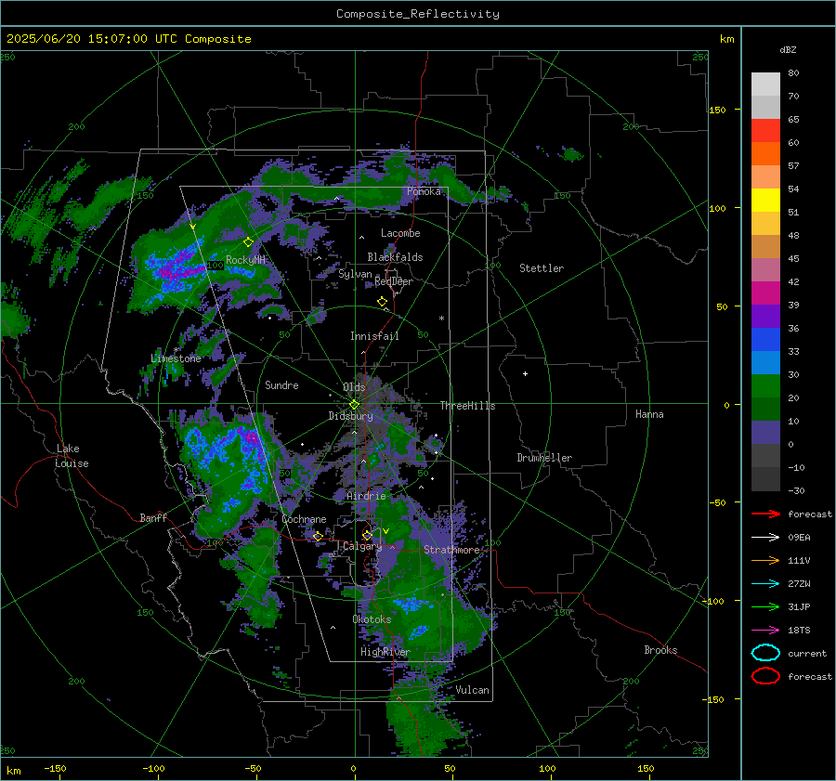The height and width of the screenshot is (781, 836).
Task: Click the red forecast arrow in the legend
Action: [x=765, y=514]
